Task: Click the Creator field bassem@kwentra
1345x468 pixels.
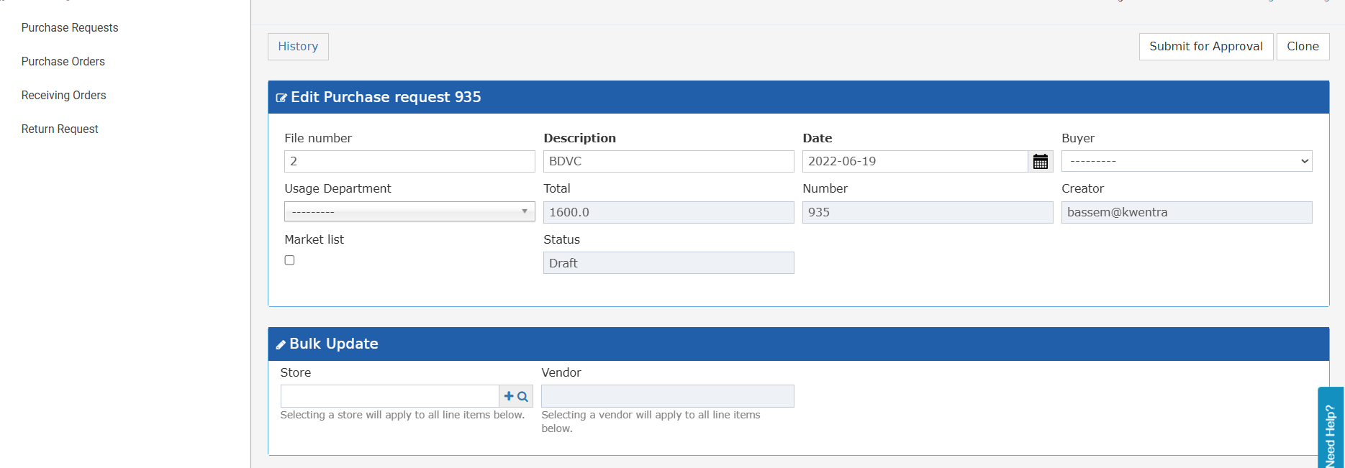Action: click(1187, 212)
